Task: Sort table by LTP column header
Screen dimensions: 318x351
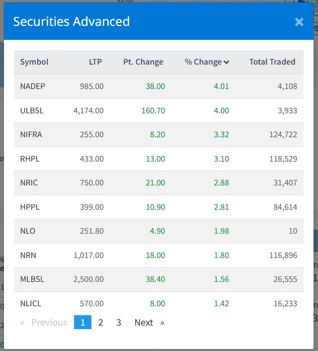Action: 95,62
